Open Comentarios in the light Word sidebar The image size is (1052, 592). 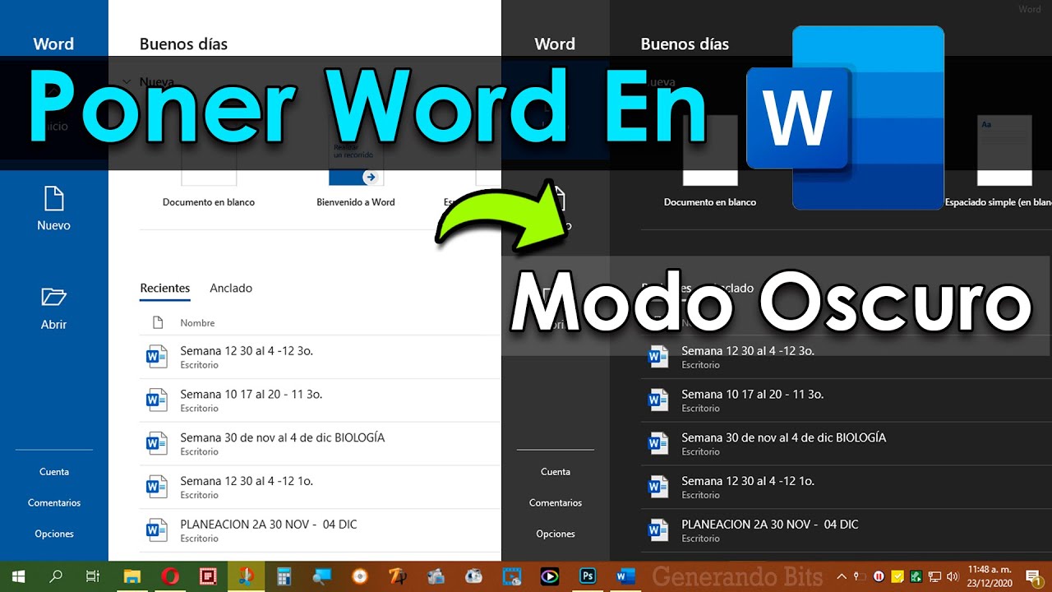[x=54, y=502]
